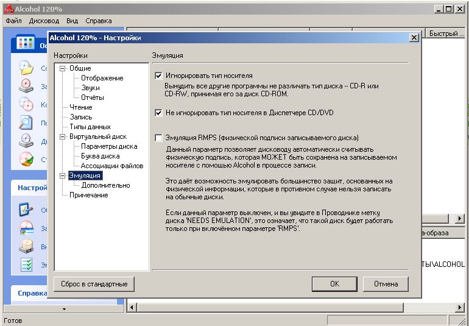Viewport: 469px width, 326px height.
Task: Minimize the Alcohol 120% main window
Action: pyautogui.click(x=439, y=9)
